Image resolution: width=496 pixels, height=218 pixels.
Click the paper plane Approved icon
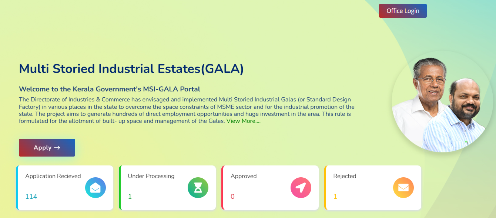pos(301,188)
